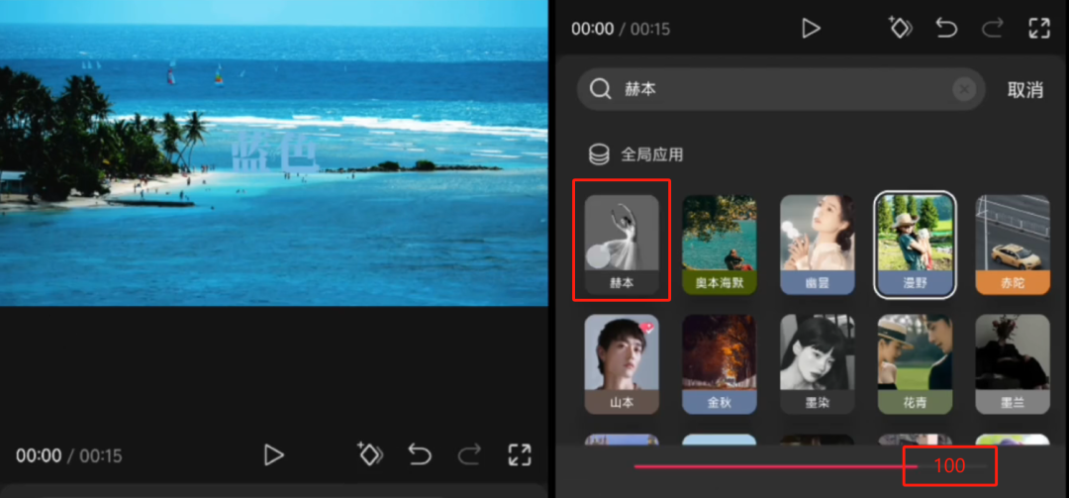Select the 金秋 filter
The width and height of the screenshot is (1069, 498).
click(720, 364)
